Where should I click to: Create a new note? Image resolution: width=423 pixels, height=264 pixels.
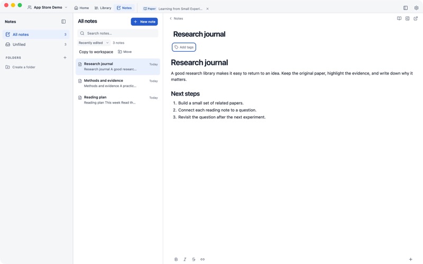(x=144, y=22)
